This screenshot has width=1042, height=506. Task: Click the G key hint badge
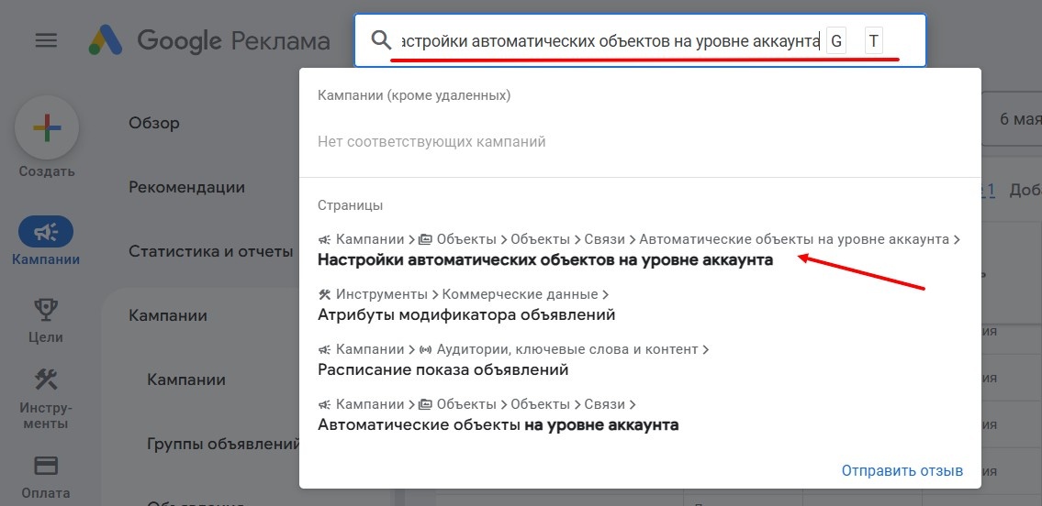835,41
